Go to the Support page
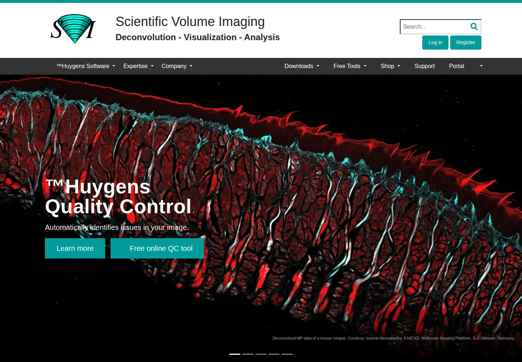 click(x=424, y=66)
